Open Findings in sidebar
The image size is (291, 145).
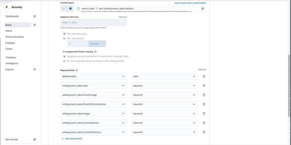click(10, 43)
